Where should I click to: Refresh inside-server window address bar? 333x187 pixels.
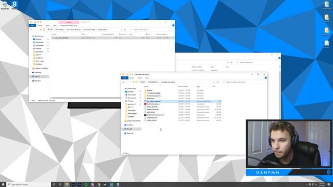(125, 30)
